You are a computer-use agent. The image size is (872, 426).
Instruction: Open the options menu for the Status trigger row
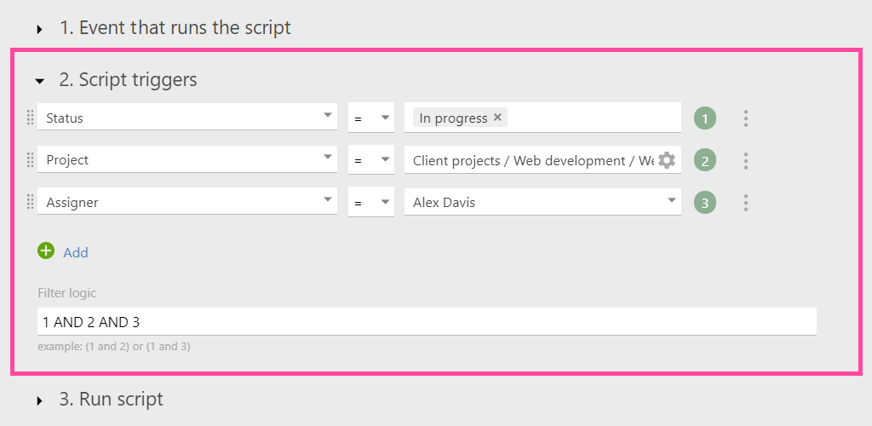click(746, 118)
